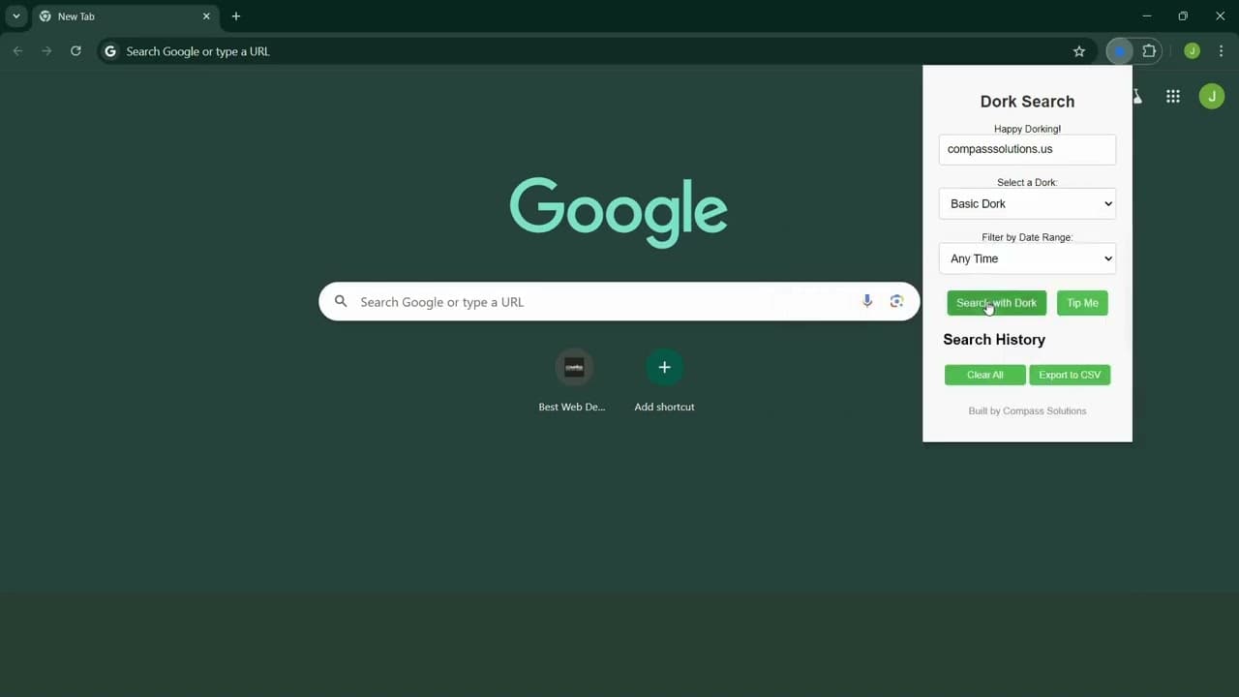This screenshot has width=1239, height=697.
Task: Open Google account avatar J
Action: pos(1212,96)
